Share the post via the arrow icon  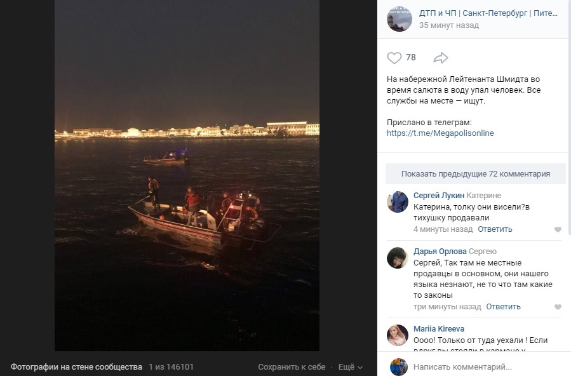441,58
